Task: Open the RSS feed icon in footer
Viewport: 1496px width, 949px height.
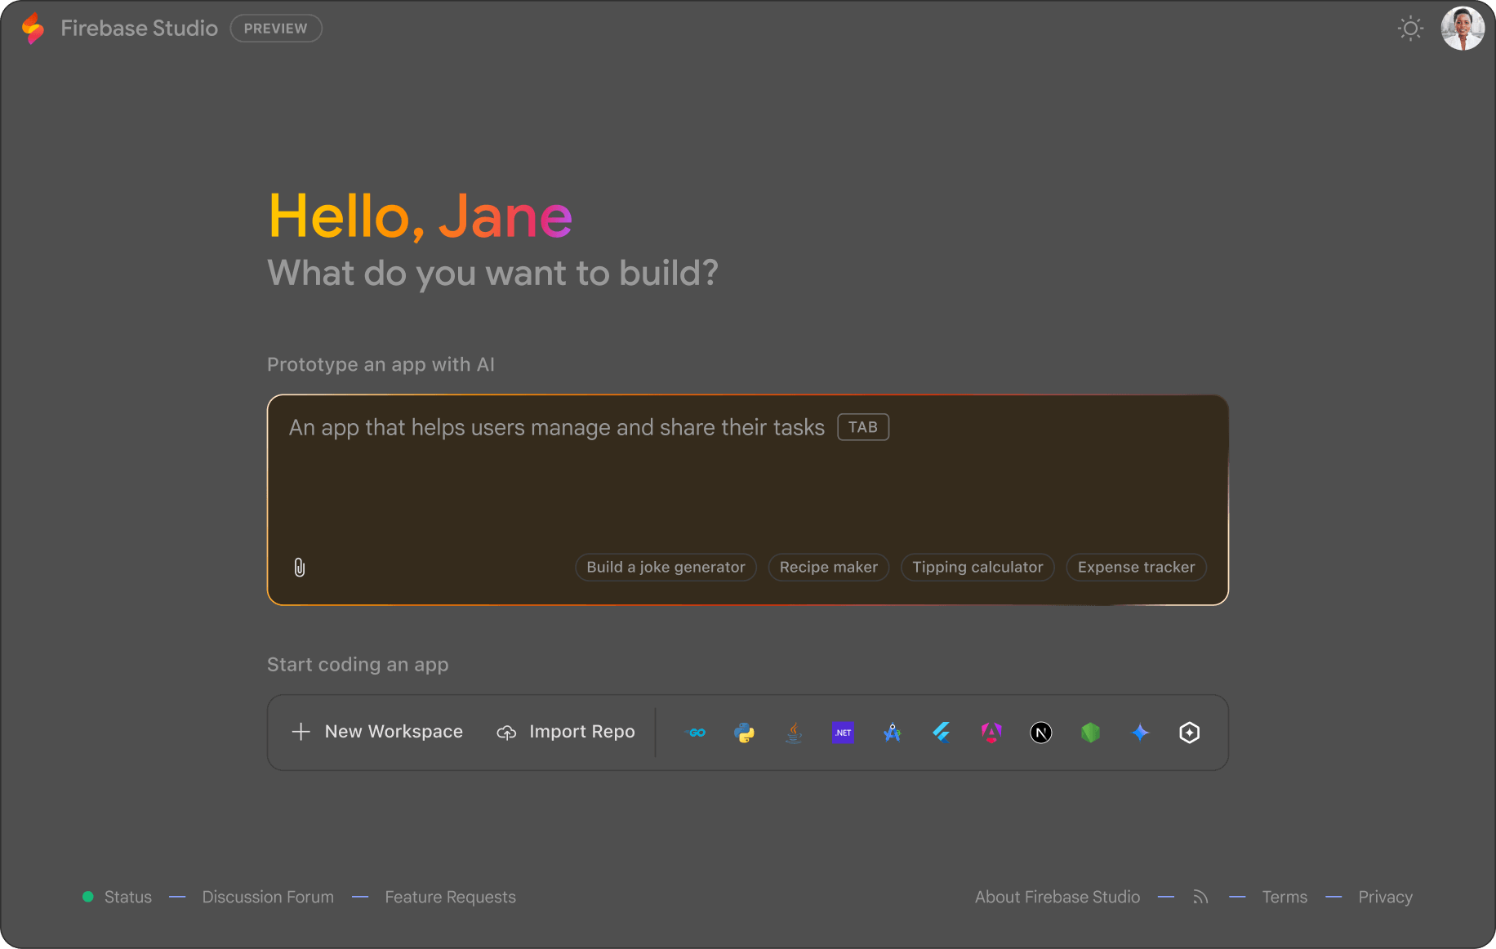Action: tap(1200, 897)
